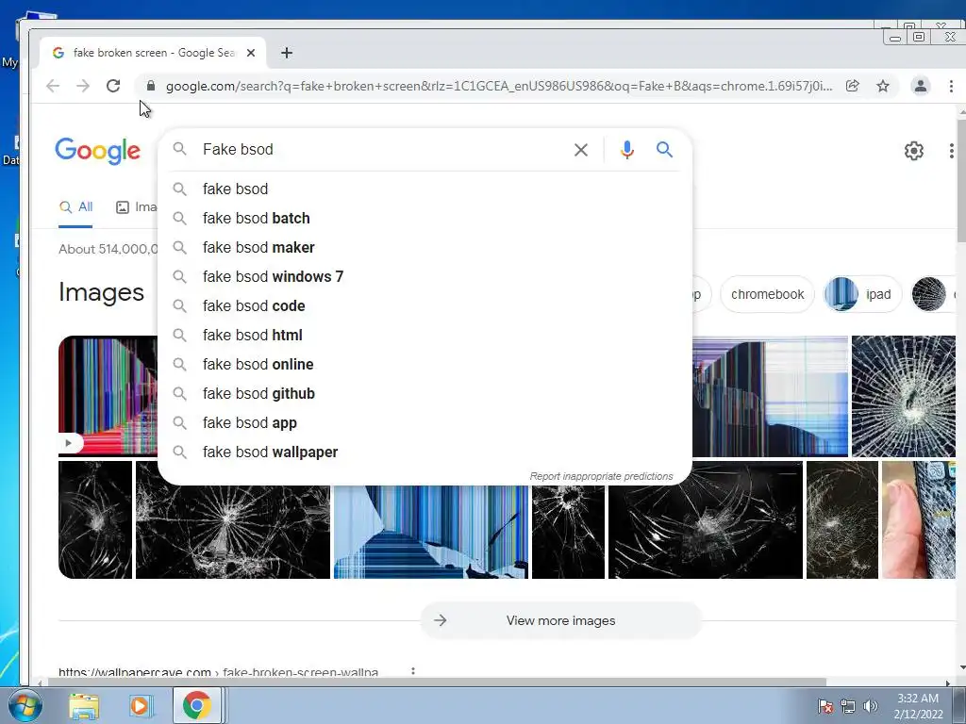This screenshot has height=724, width=966.
Task: Select suggestion 'fake bsod html'
Action: coord(425,336)
